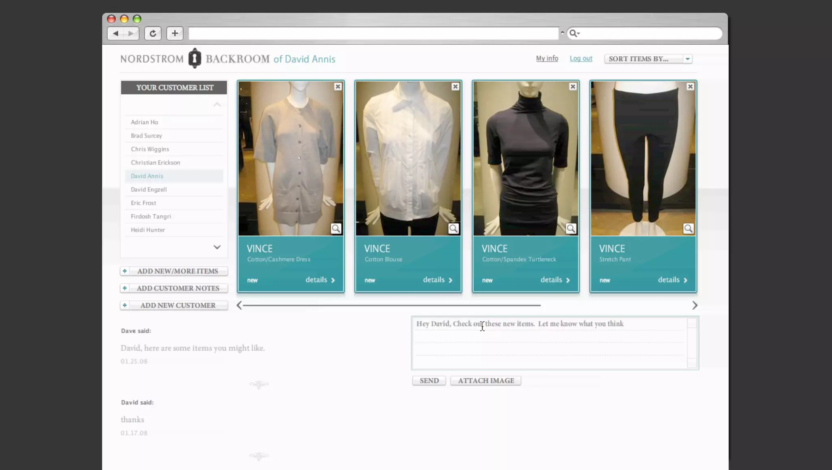Click the Send message button
The width and height of the screenshot is (832, 470).
(x=429, y=381)
